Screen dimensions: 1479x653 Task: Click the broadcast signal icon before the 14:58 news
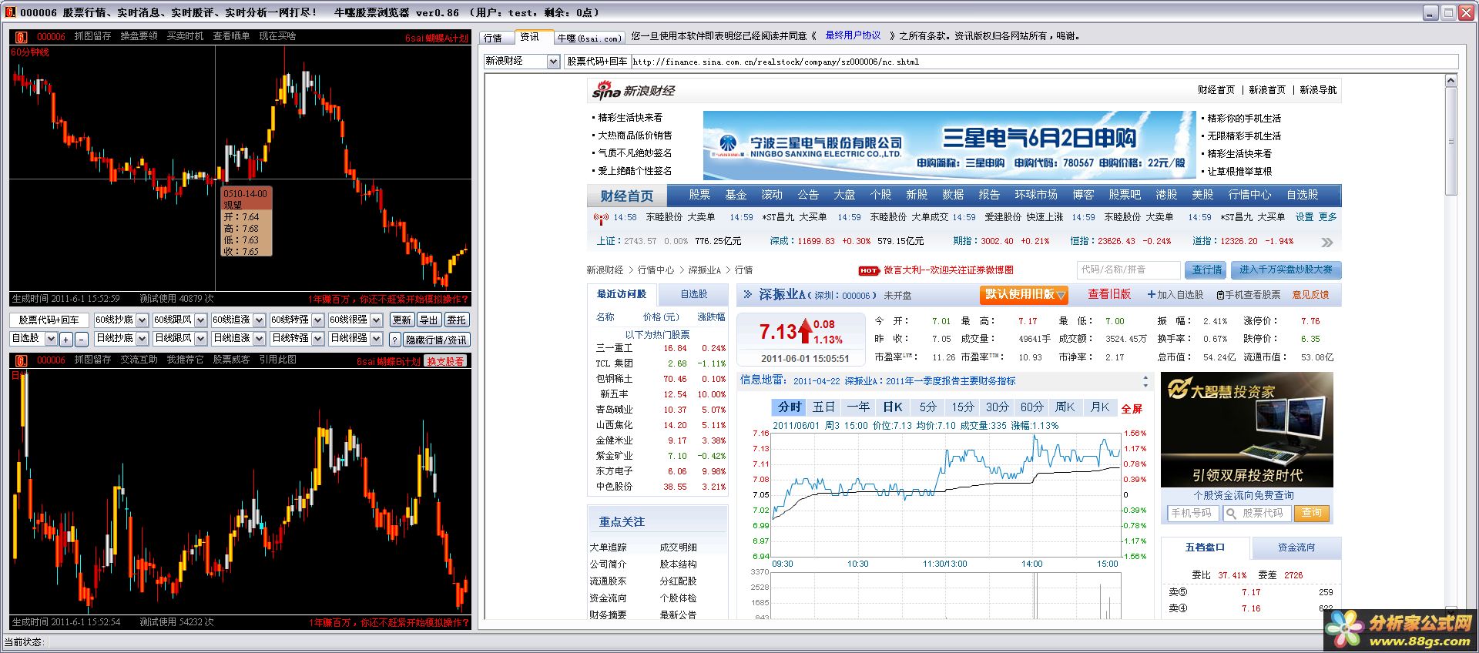click(x=601, y=218)
